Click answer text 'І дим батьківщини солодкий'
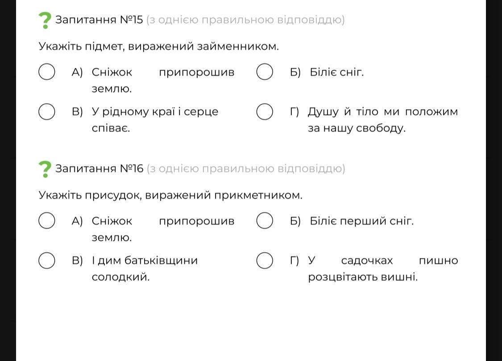502x361 pixels. (x=145, y=260)
